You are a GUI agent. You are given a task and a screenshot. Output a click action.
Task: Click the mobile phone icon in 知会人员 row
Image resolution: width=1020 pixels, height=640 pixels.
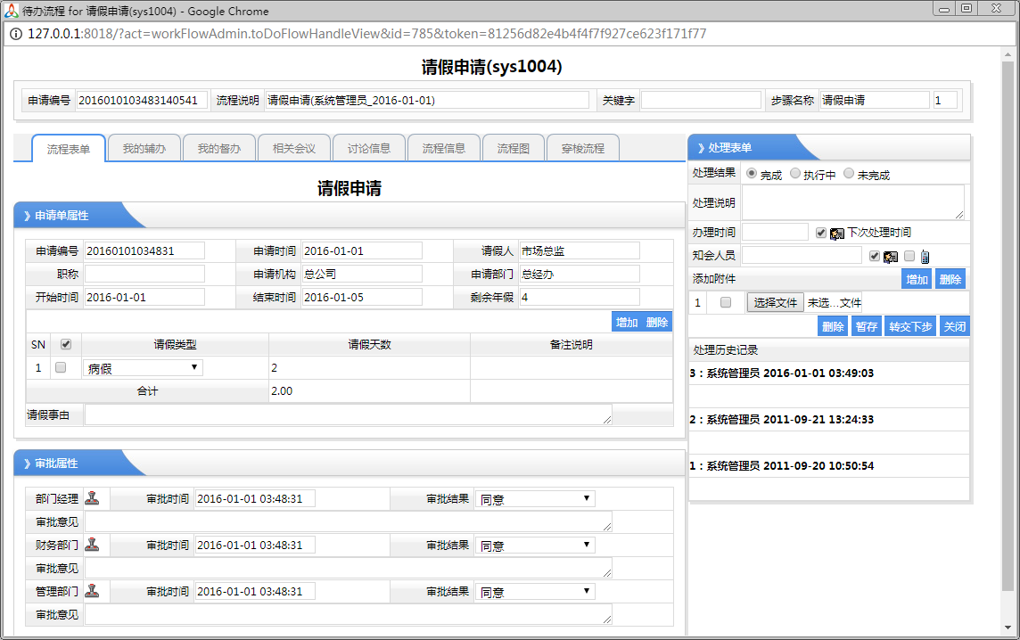pyautogui.click(x=925, y=257)
